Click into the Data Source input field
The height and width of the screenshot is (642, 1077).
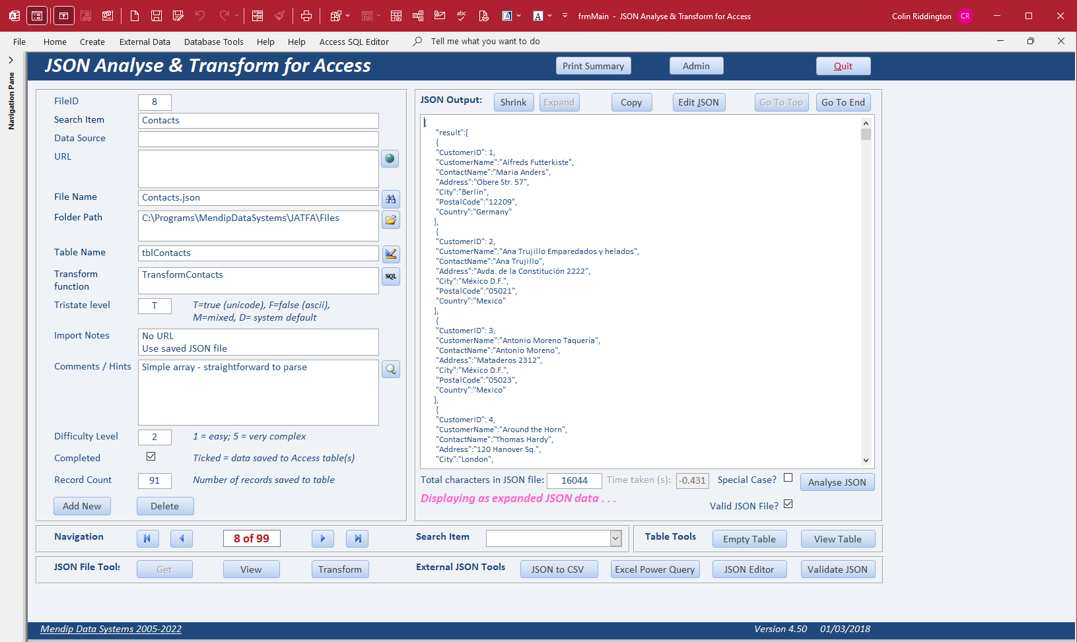click(x=258, y=139)
